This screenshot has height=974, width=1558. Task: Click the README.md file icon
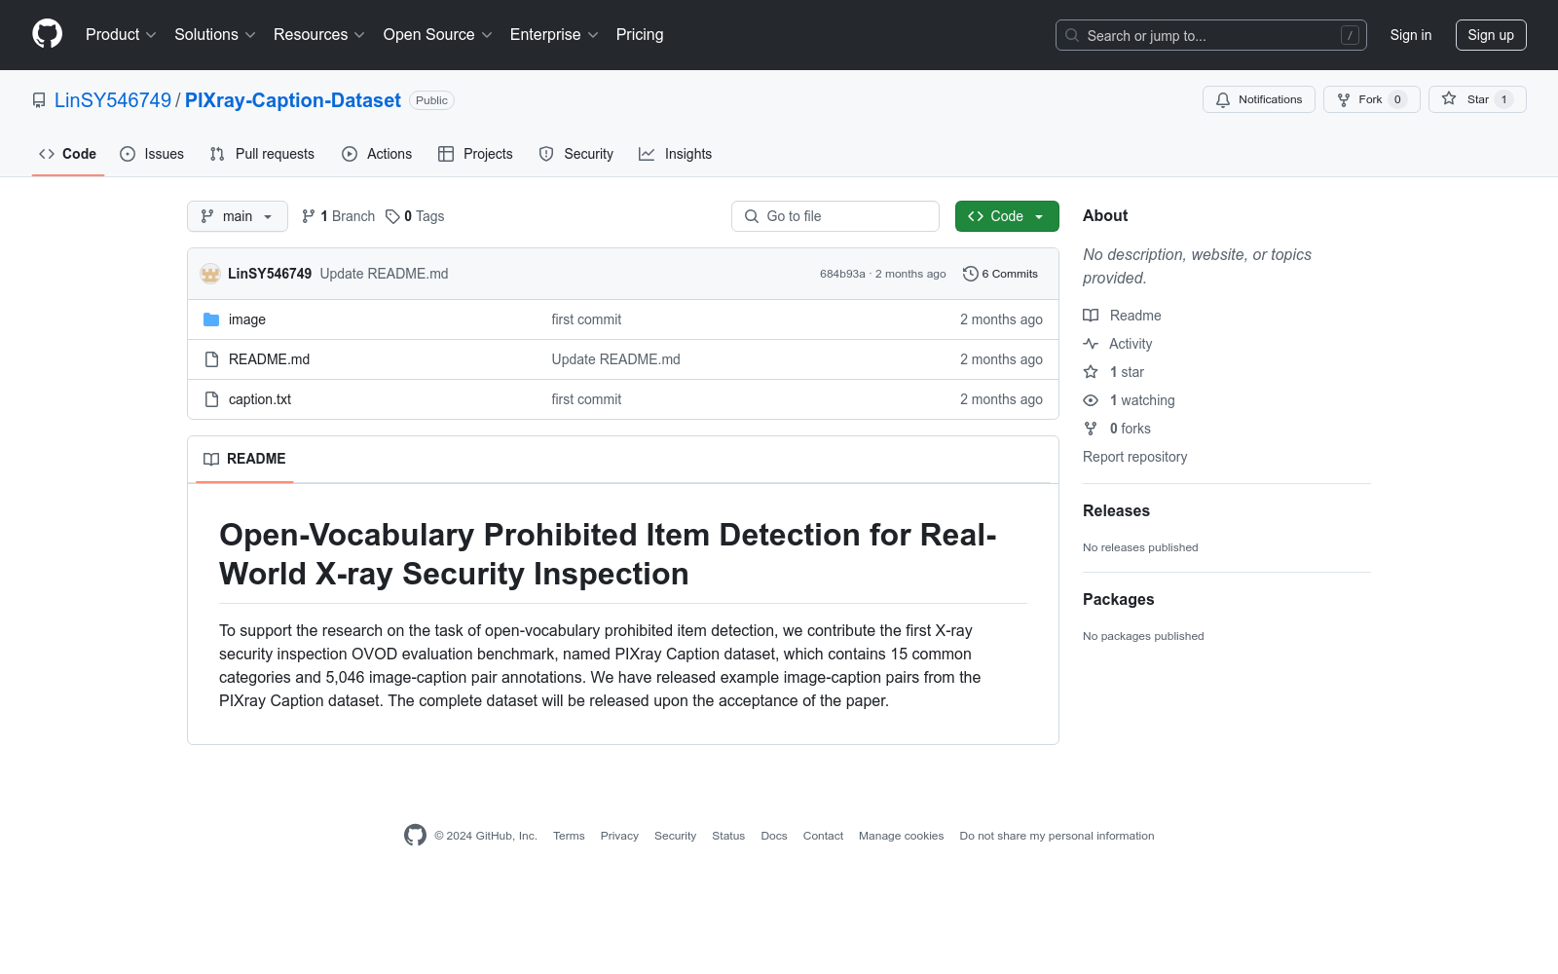point(211,359)
